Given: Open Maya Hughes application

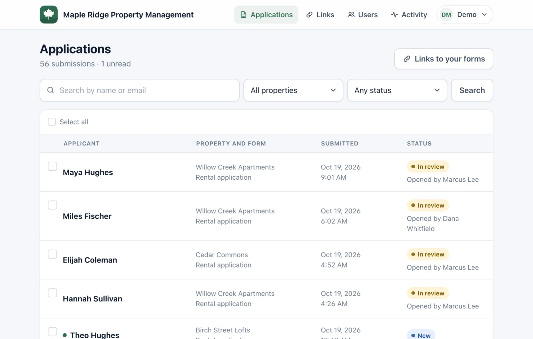Looking at the screenshot, I should [88, 172].
